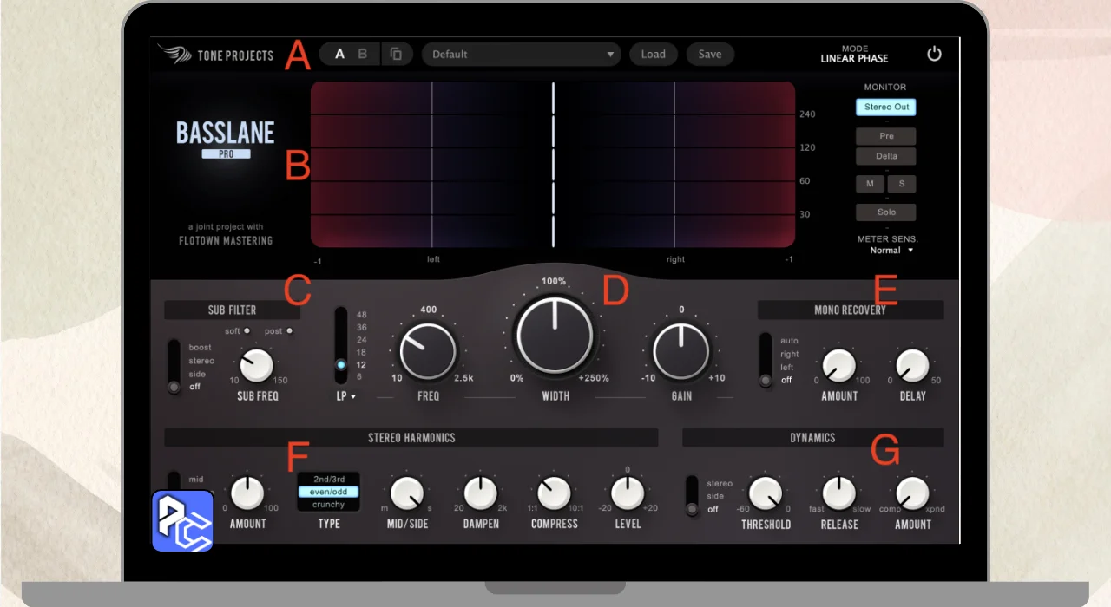Select 2nd/3rd harmonics type
Image resolution: width=1111 pixels, height=607 pixels.
[x=329, y=480]
